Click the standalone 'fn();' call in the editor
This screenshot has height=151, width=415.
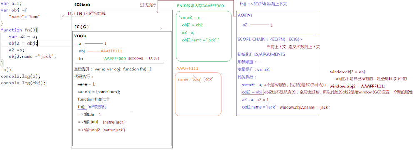click(x=7, y=70)
